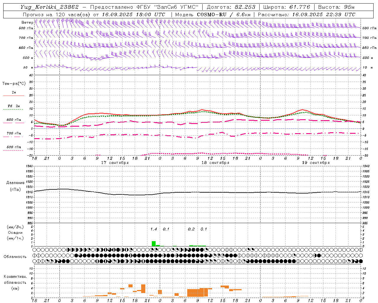Viewport: 378px width, 303px height.
Task: Click the 700 гПа temperature legend entry
Action: click(14, 133)
